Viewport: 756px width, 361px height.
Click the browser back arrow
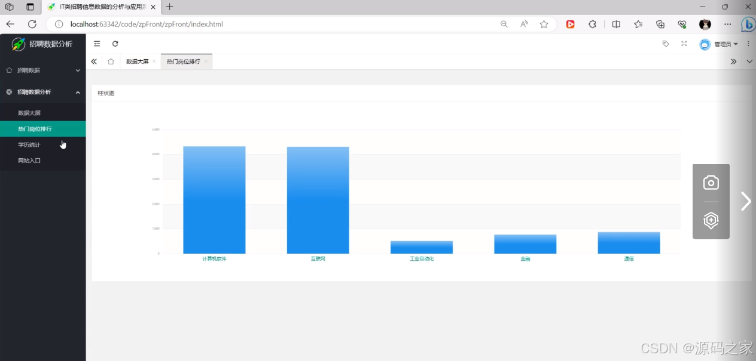pyautogui.click(x=10, y=24)
